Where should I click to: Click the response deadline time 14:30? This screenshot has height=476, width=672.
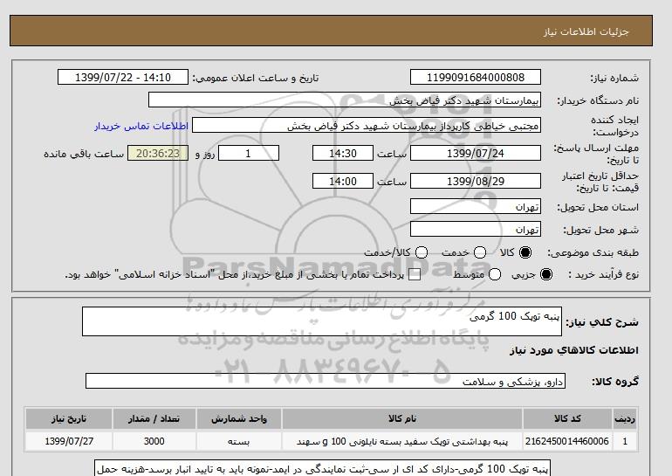343,153
